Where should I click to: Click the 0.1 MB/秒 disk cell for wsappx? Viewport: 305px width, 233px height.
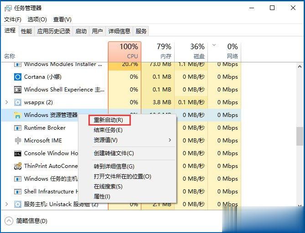coord(191,102)
